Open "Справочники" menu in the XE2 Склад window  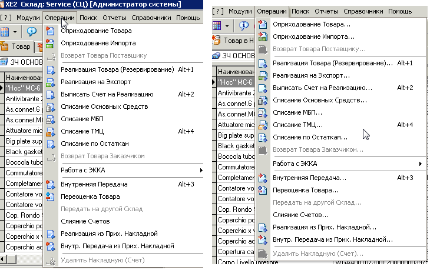point(152,18)
